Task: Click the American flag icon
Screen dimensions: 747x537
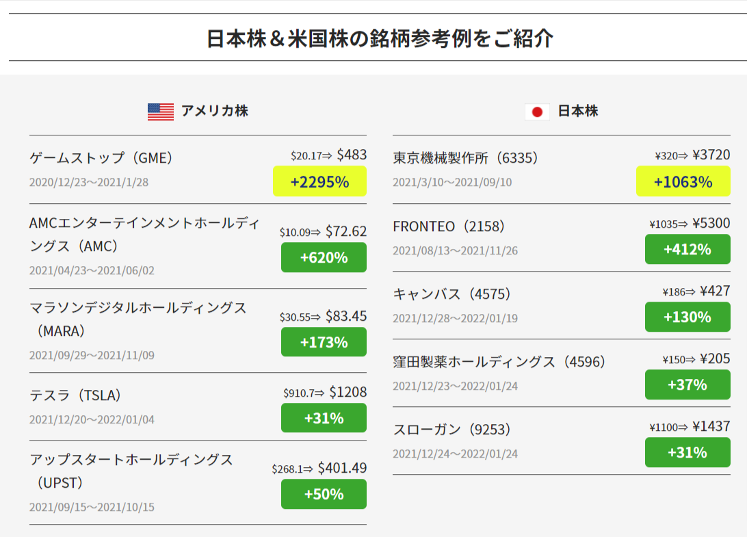Action: click(161, 112)
